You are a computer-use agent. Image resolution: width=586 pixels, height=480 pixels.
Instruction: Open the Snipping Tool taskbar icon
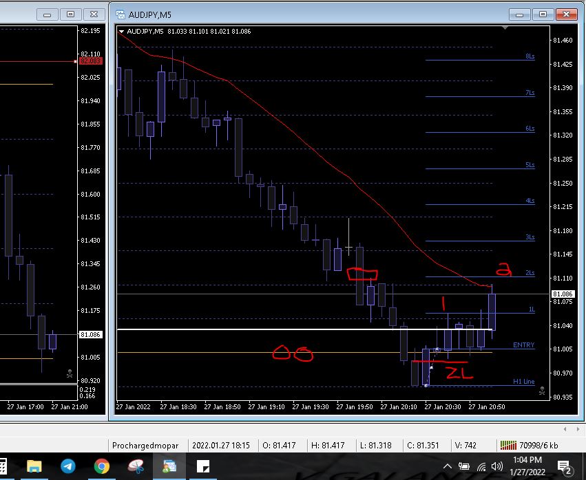[x=136, y=466]
